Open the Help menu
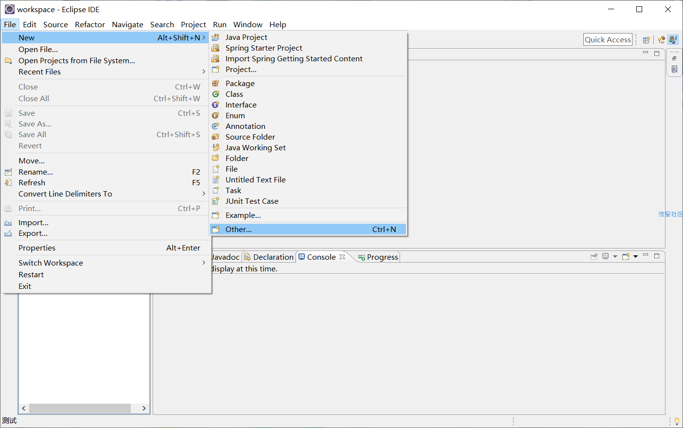Screen dimensions: 683x428 point(278,24)
